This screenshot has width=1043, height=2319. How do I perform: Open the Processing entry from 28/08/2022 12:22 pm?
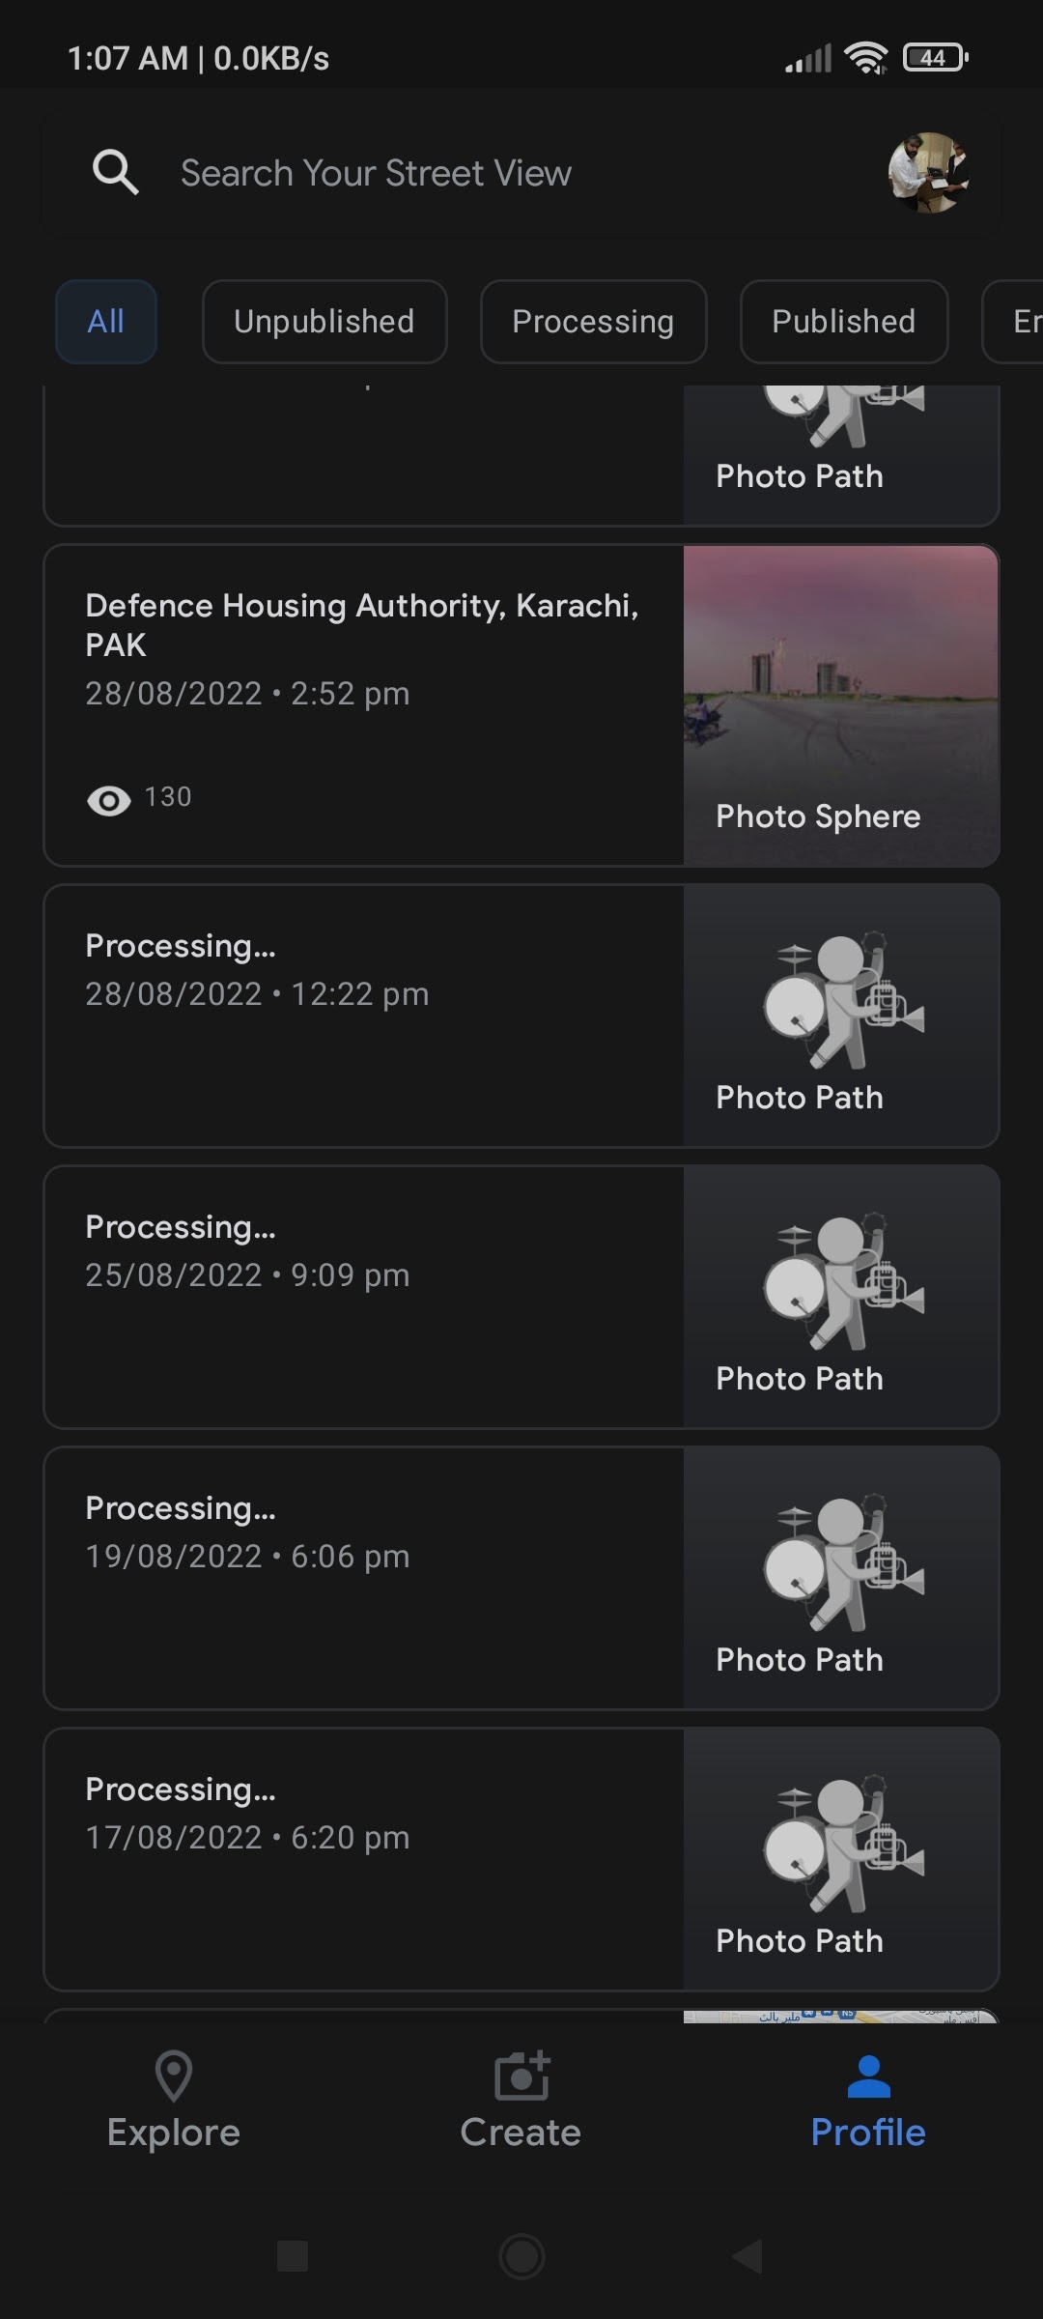[363, 1016]
